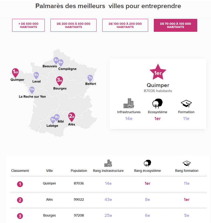Click the 3e Bourges map marker
The image size is (211, 223).
59,81
